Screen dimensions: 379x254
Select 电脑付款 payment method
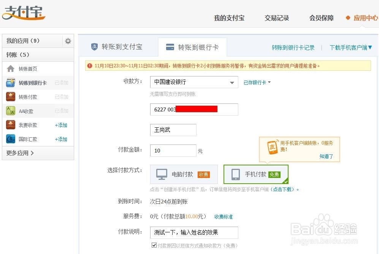(184, 174)
